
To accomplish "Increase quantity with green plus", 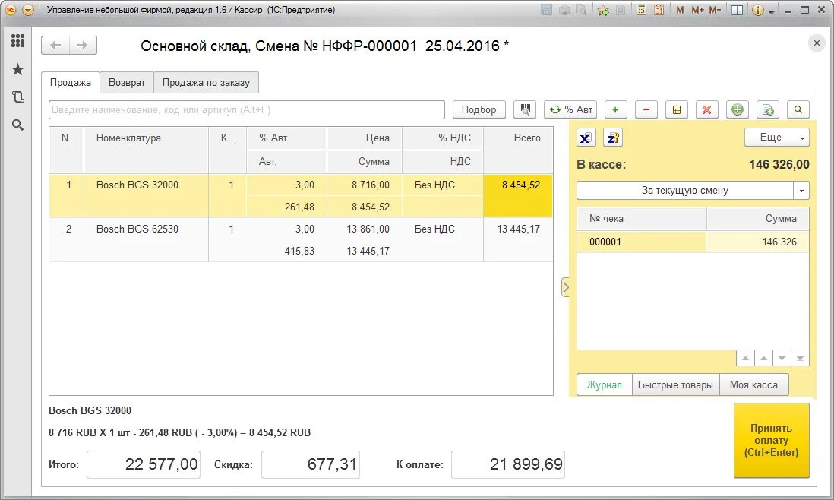I will [615, 109].
